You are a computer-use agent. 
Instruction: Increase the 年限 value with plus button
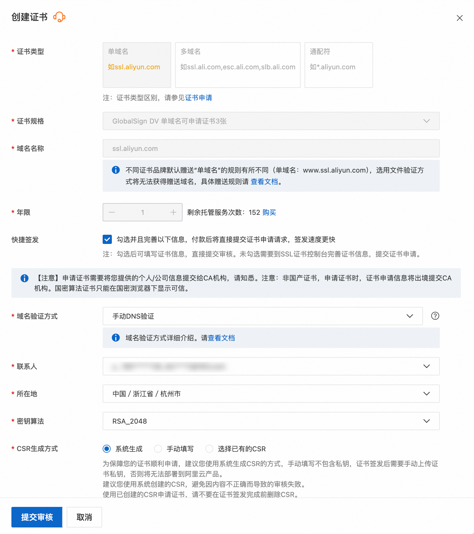coord(173,212)
